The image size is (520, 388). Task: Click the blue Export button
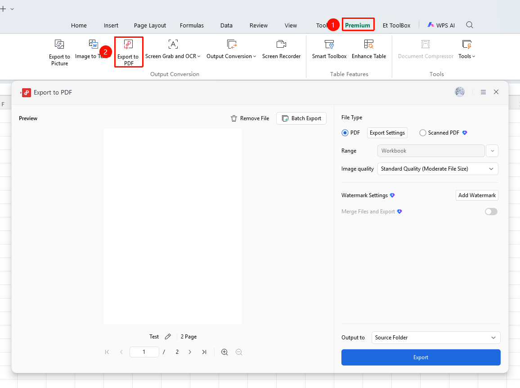[x=421, y=357]
